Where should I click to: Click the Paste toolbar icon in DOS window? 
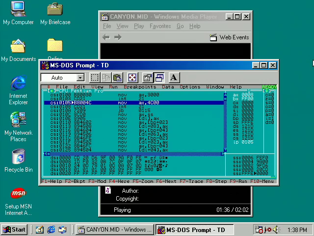coord(117,78)
